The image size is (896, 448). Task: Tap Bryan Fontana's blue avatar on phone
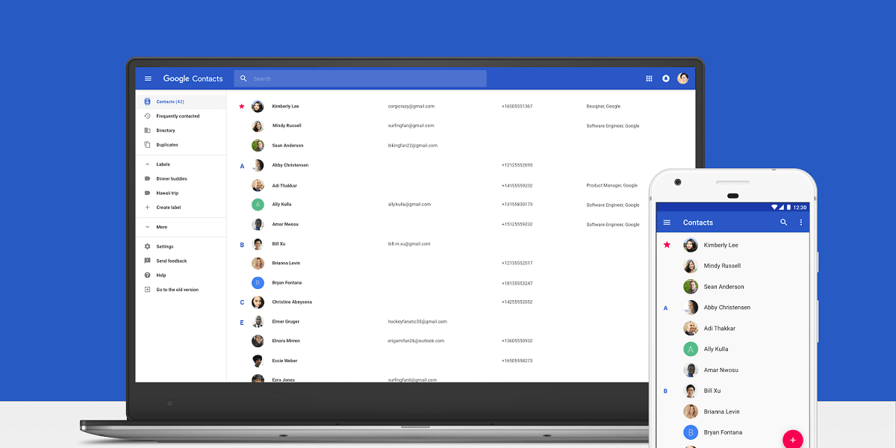coord(691,432)
